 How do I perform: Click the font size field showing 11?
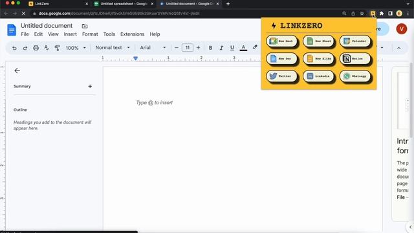[188, 48]
